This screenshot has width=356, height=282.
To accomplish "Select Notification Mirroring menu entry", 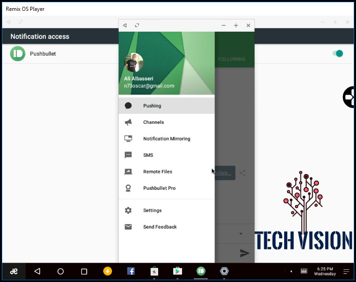I will [x=166, y=138].
